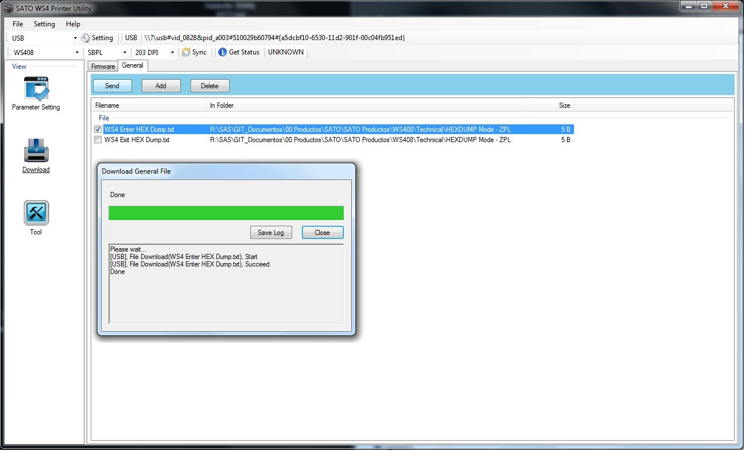
Task: Open the File menu
Action: (18, 24)
